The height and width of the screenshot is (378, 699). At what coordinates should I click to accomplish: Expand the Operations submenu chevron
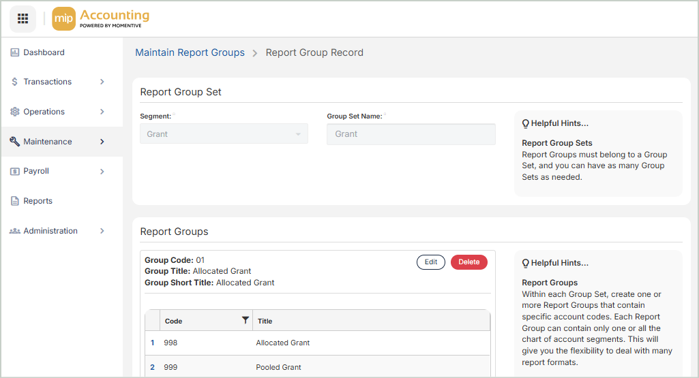102,112
